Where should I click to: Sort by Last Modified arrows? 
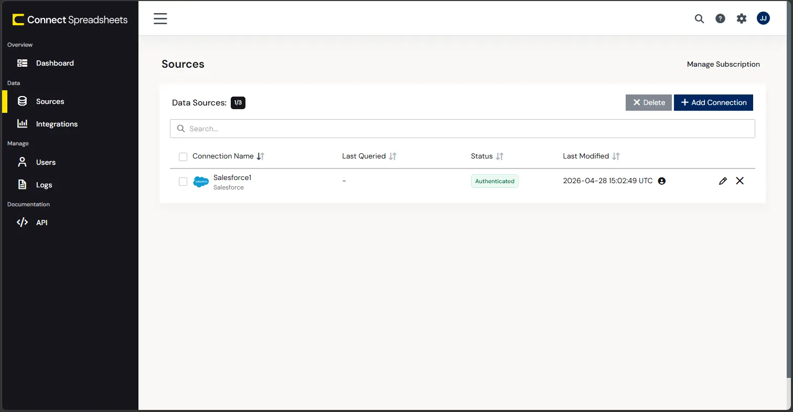(x=616, y=156)
